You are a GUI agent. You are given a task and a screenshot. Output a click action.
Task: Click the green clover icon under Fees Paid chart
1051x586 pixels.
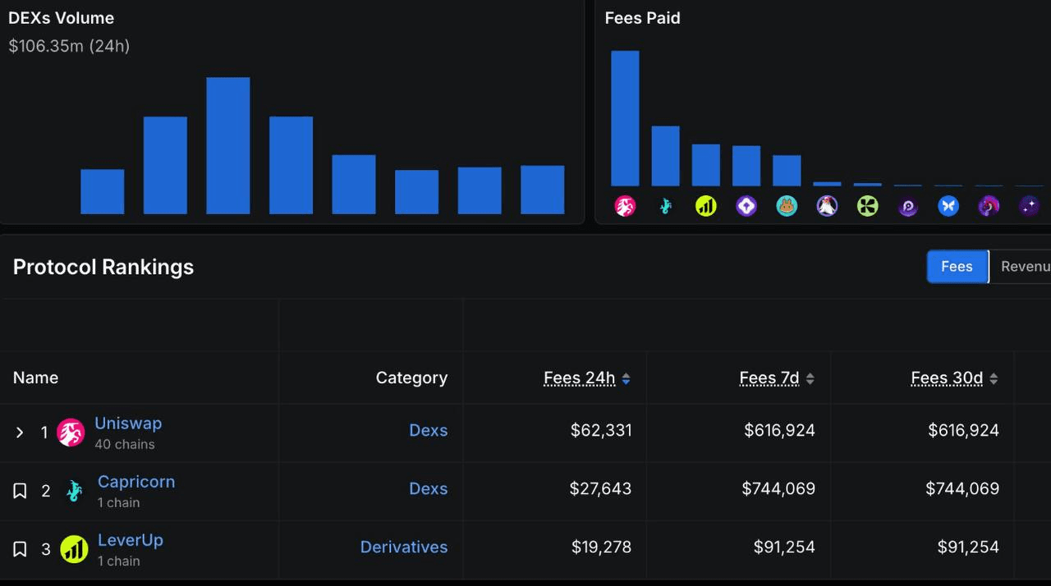(x=868, y=206)
